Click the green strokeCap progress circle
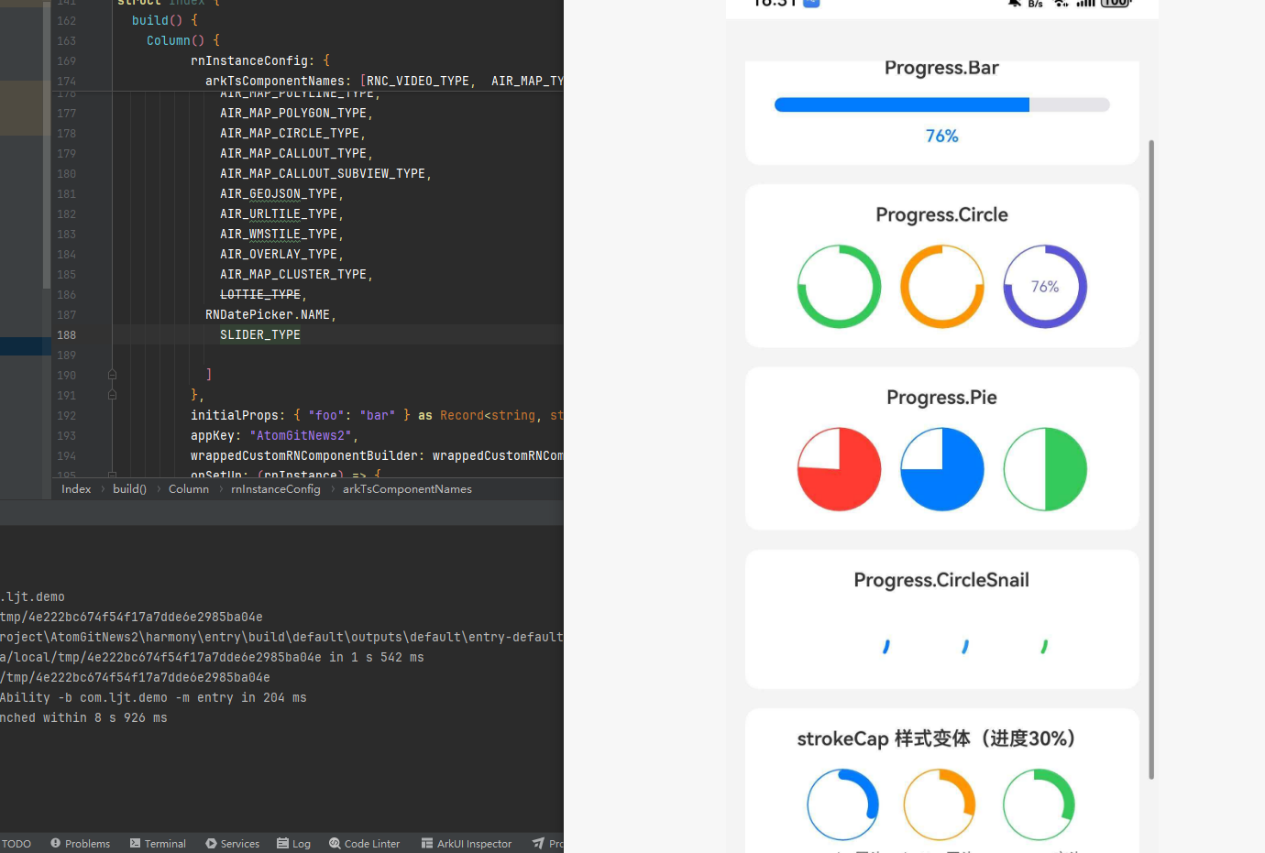The image size is (1265, 853). tap(1039, 804)
